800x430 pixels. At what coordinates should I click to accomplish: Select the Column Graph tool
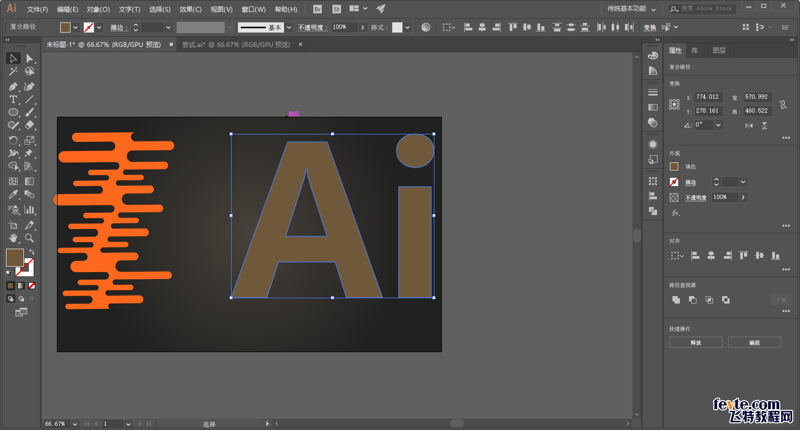tap(29, 210)
